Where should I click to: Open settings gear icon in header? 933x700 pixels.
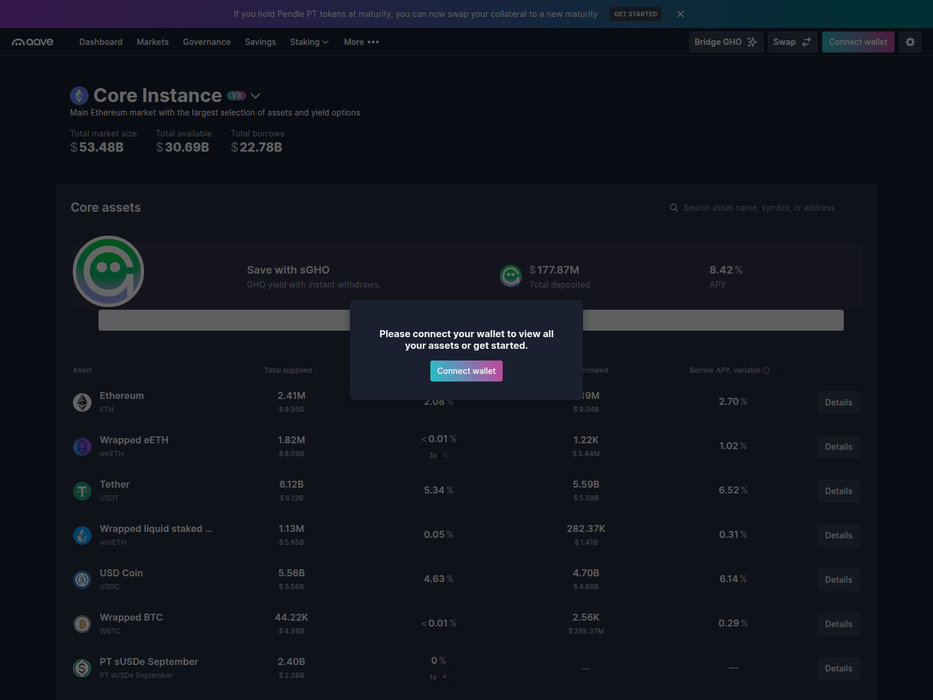click(910, 42)
